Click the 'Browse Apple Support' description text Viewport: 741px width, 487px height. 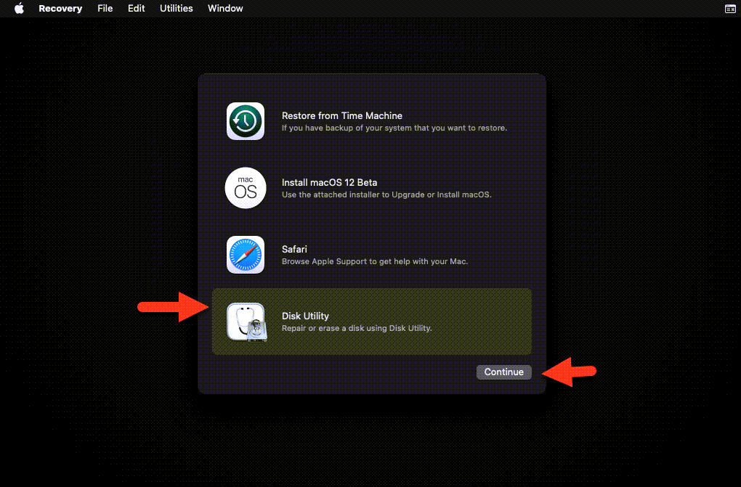374,261
